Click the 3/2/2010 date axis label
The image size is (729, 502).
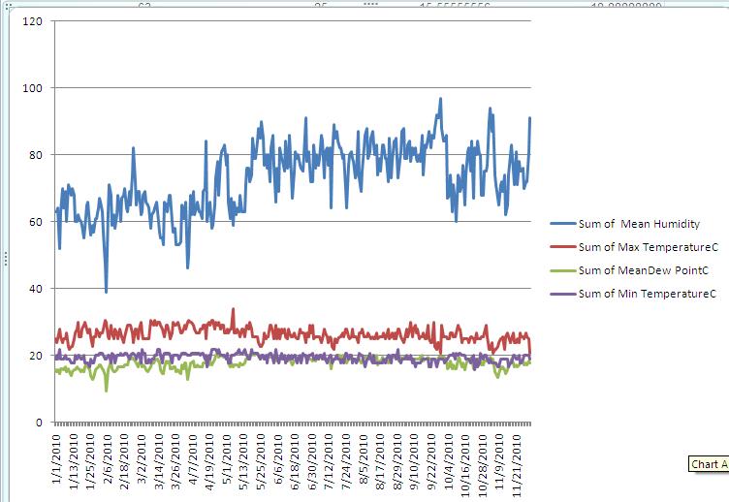click(142, 459)
